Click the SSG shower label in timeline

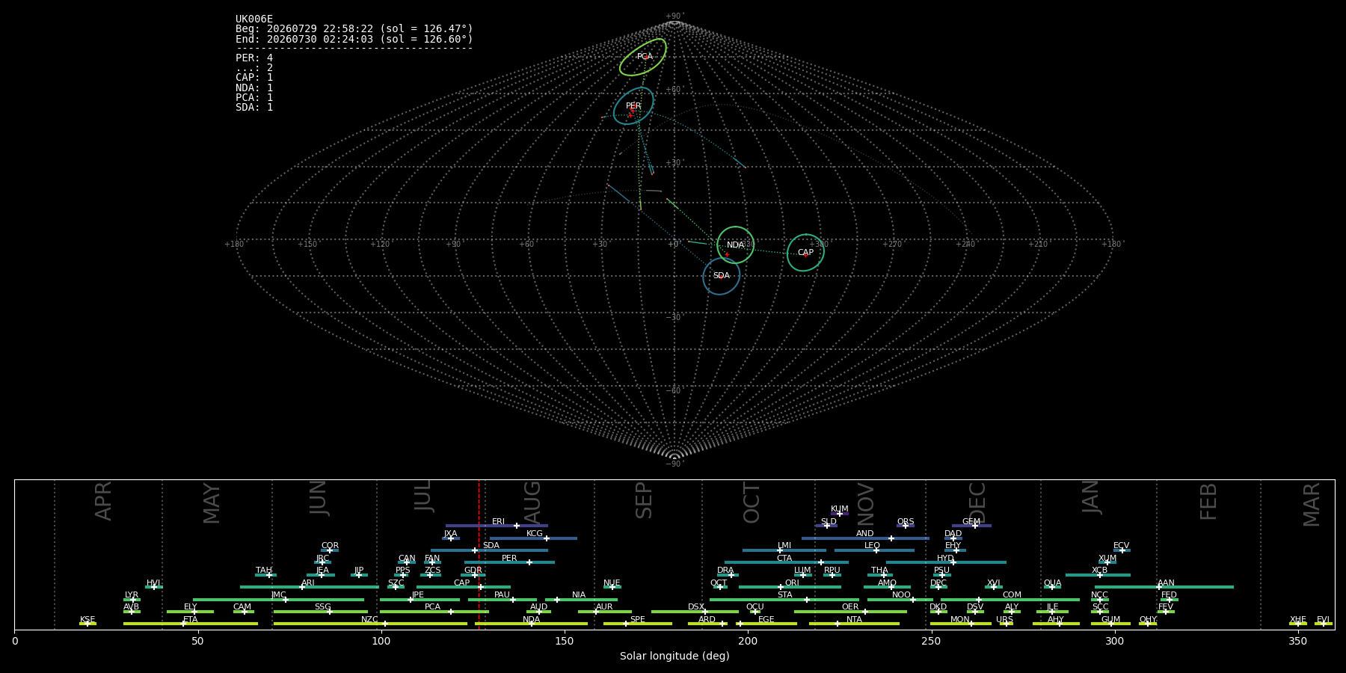tap(322, 607)
